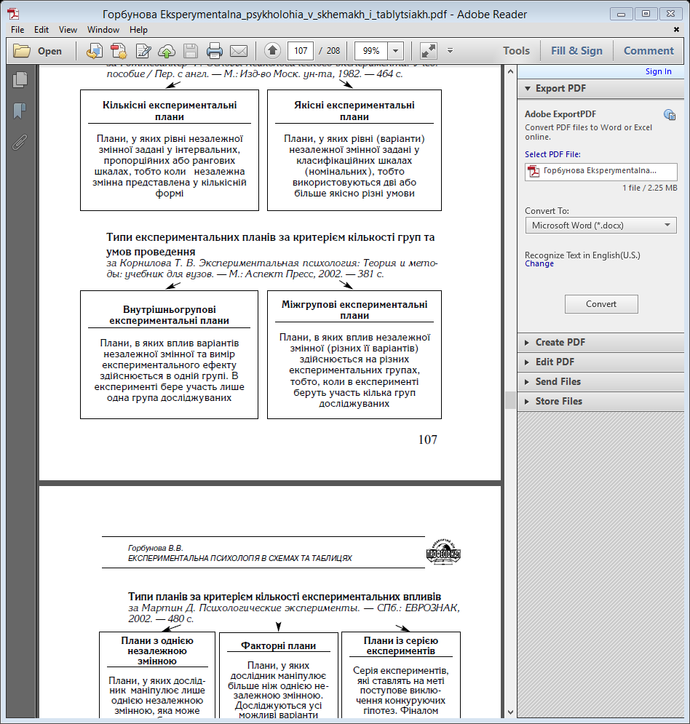Click the print file icon
The width and height of the screenshot is (690, 724).
[x=215, y=51]
